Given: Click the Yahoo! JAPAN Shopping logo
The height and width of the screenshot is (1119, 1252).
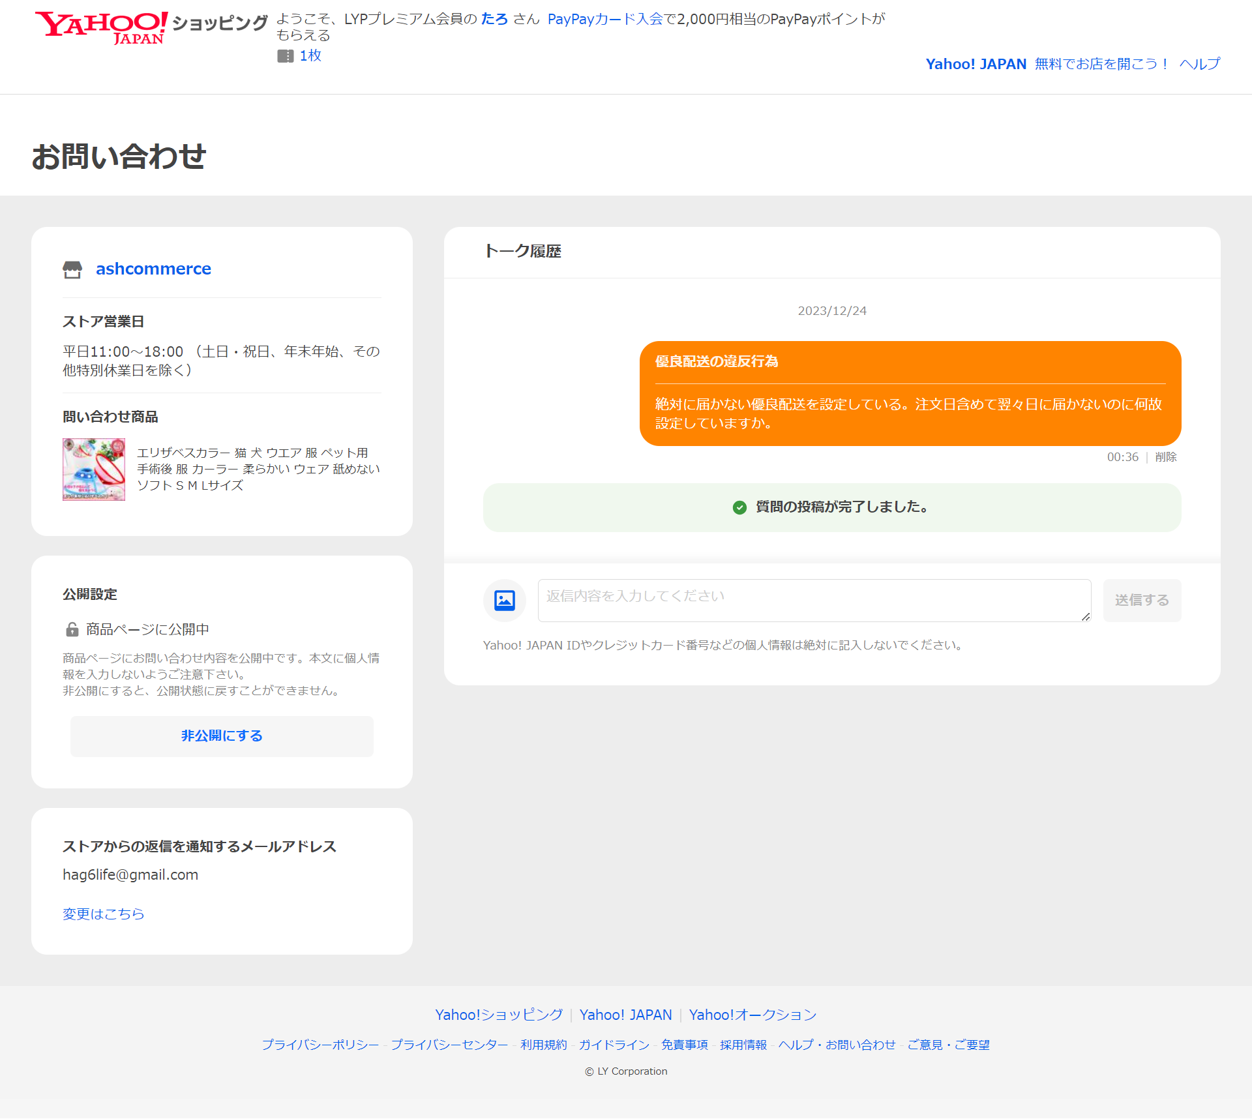Looking at the screenshot, I should pos(151,28).
